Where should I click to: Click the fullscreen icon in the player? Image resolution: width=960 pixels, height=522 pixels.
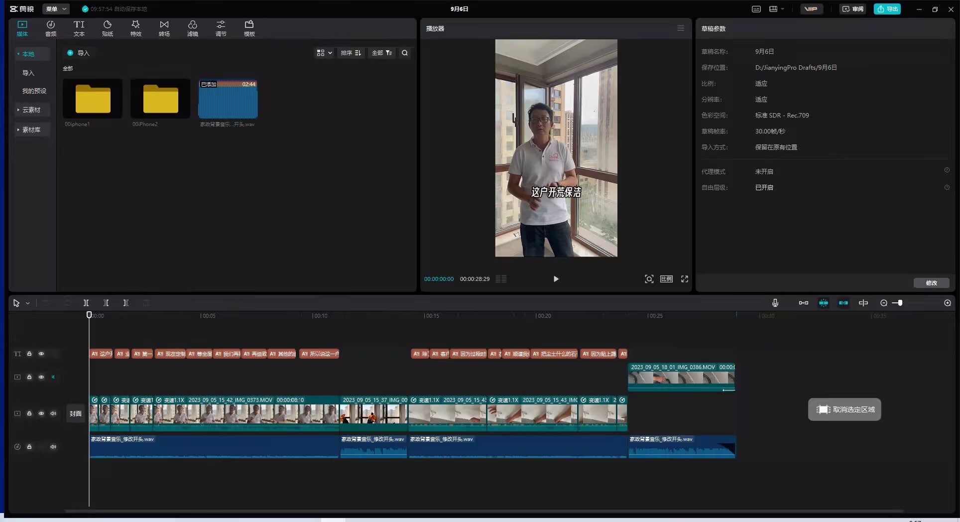pyautogui.click(x=685, y=279)
